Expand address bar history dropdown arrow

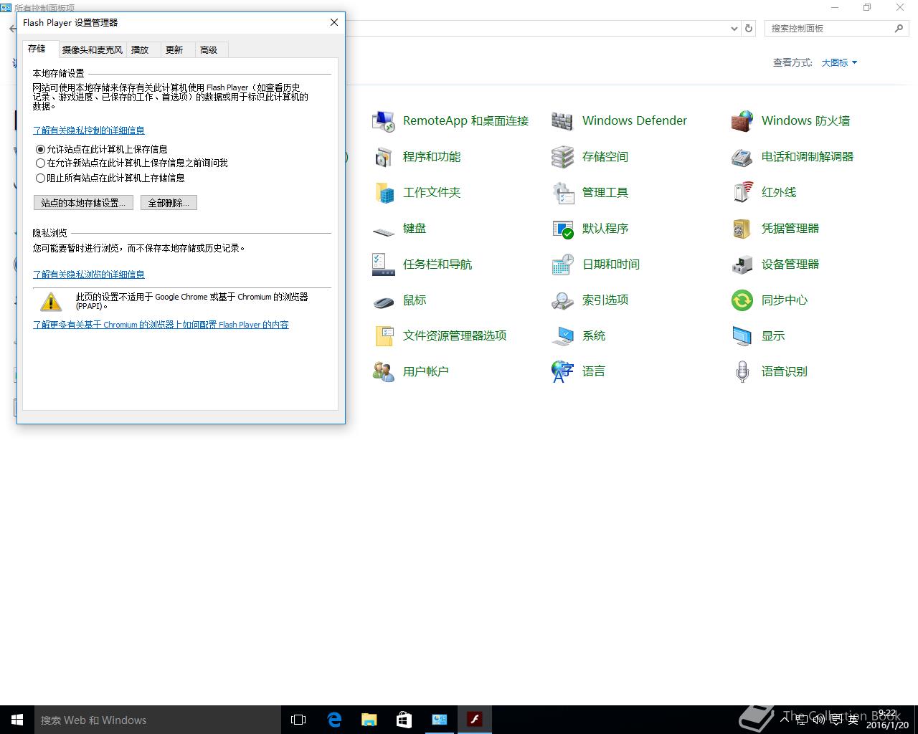click(x=734, y=29)
